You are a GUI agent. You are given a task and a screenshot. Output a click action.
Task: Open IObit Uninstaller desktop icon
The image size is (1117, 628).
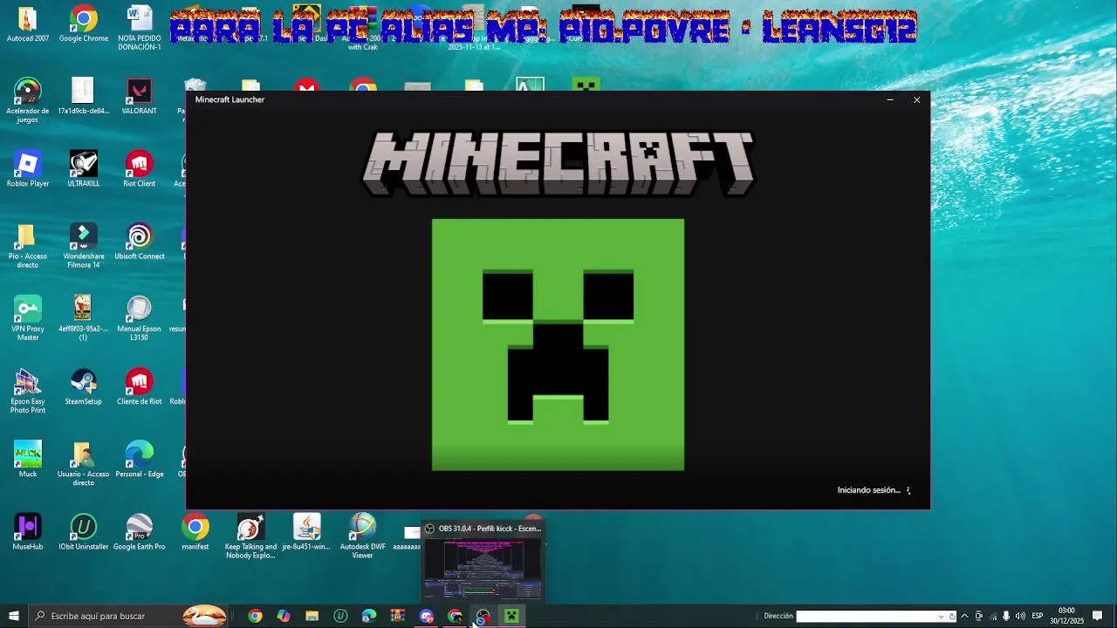pyautogui.click(x=84, y=531)
